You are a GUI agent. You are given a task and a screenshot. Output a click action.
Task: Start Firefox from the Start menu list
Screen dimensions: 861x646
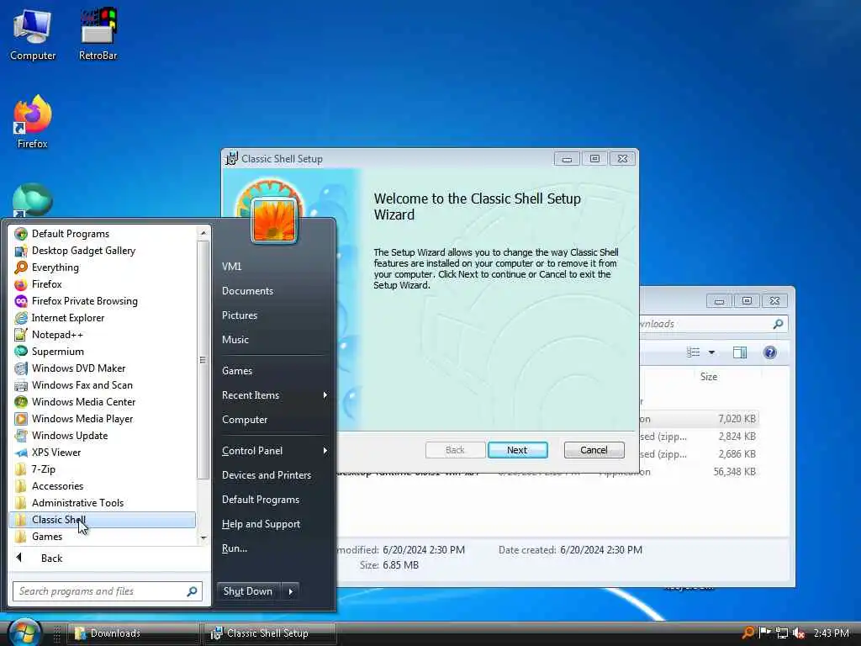click(x=47, y=284)
